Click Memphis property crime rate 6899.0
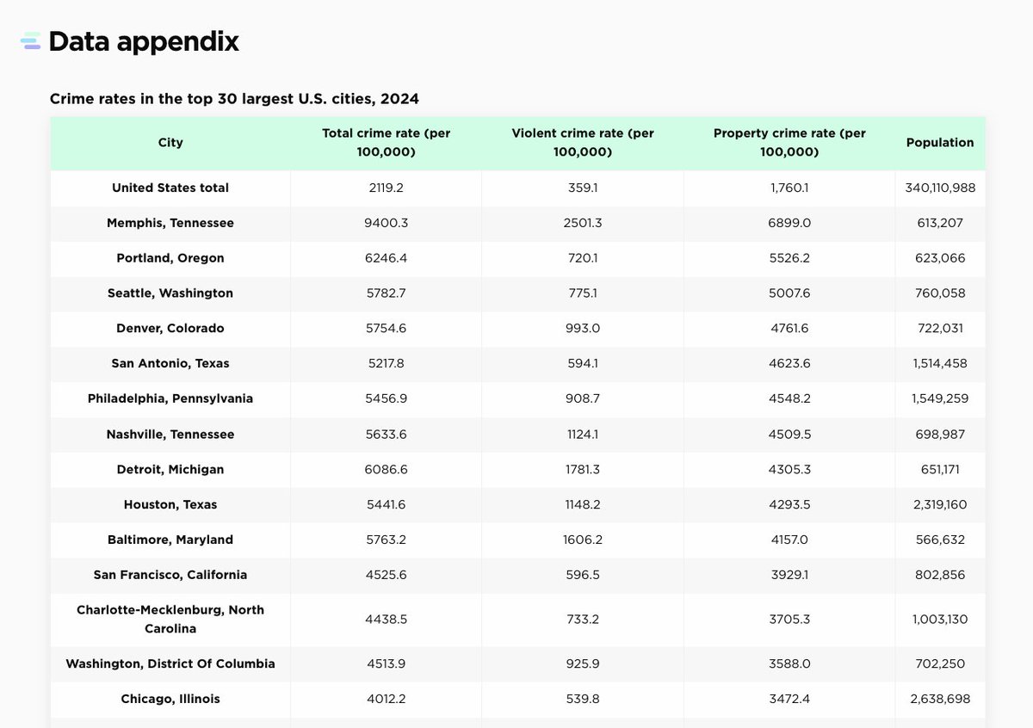This screenshot has width=1033, height=728. click(789, 223)
